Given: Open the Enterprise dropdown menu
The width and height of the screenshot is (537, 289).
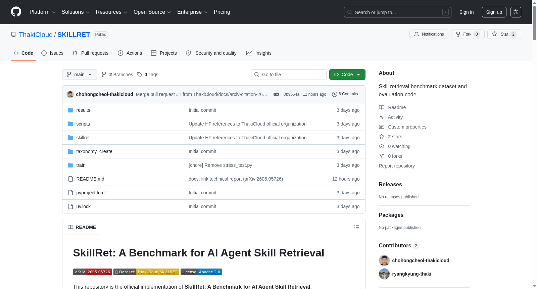Looking at the screenshot, I should [x=192, y=12].
